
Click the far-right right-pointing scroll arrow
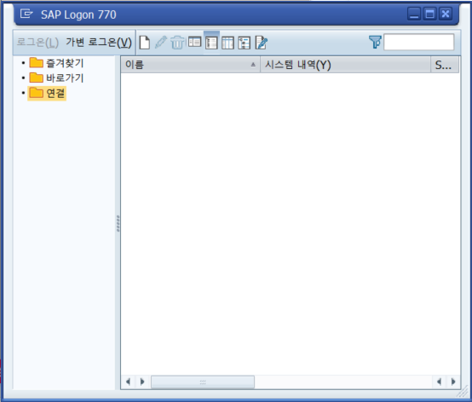pos(453,382)
